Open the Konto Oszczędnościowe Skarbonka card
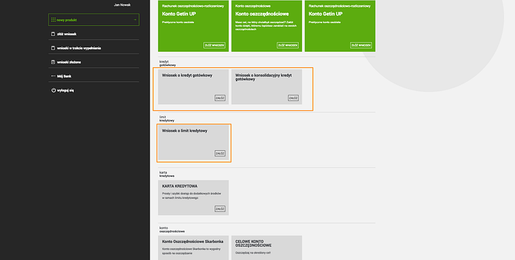Screen dimensions: 515x260 pyautogui.click(x=193, y=248)
